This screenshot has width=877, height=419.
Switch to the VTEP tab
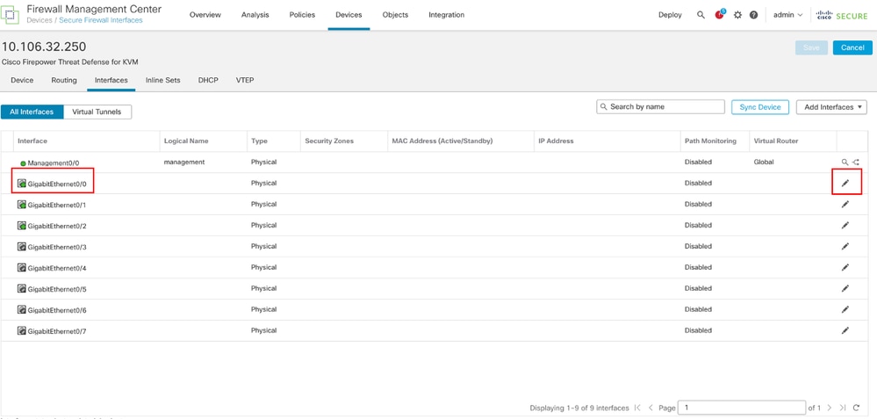245,81
